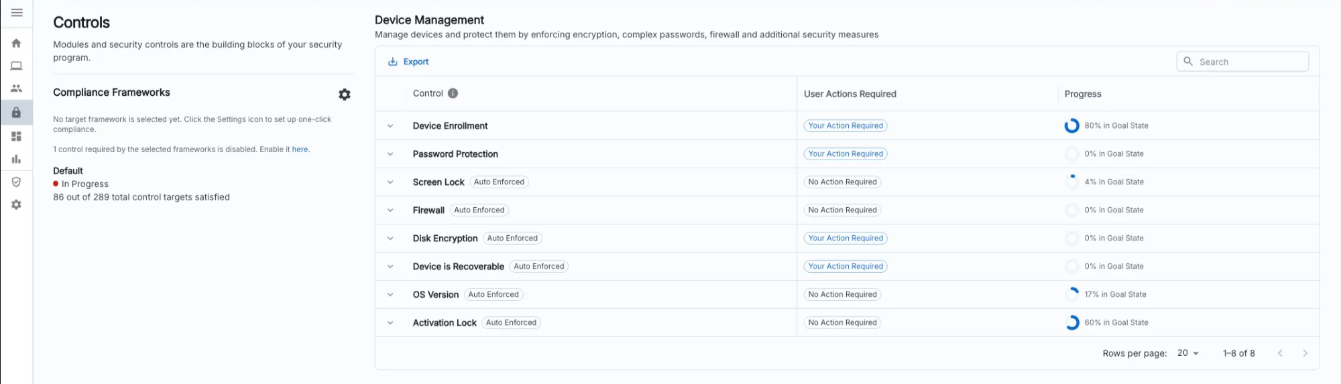Screen dimensions: 1341x384
Task: Open the shield checkmark sidebar icon
Action: [x=17, y=182]
